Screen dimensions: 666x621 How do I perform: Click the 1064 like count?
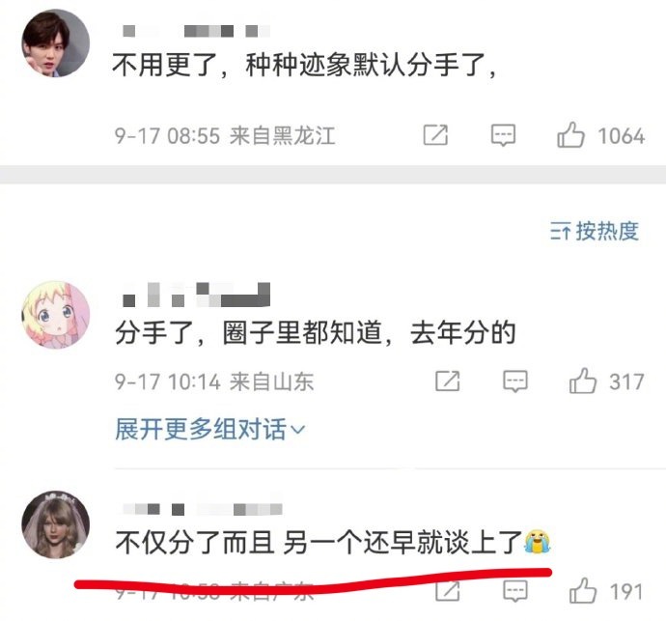(622, 136)
